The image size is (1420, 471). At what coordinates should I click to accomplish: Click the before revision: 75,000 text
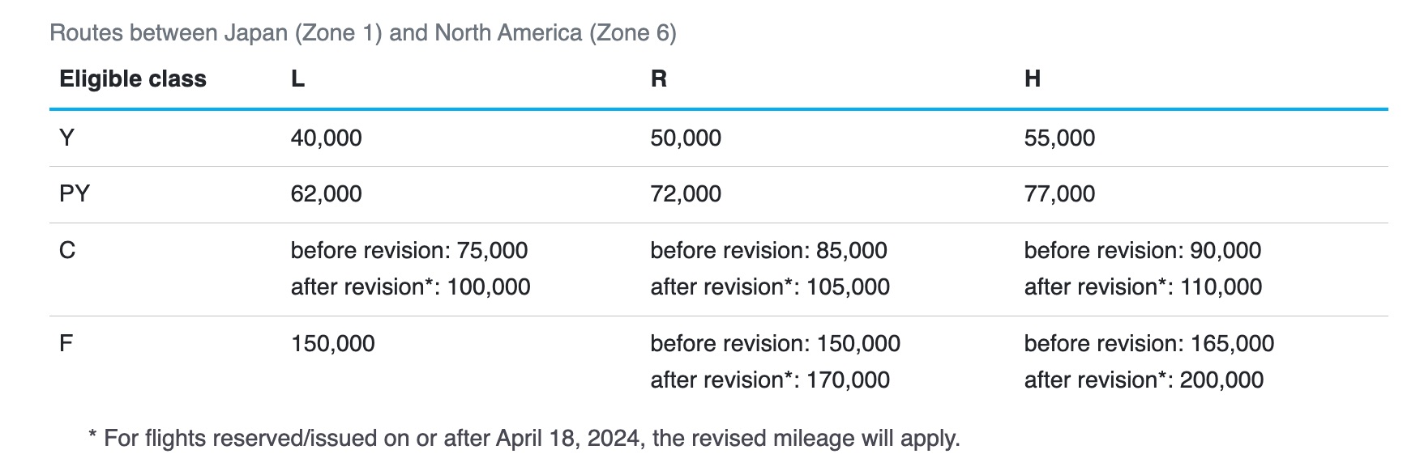(409, 251)
